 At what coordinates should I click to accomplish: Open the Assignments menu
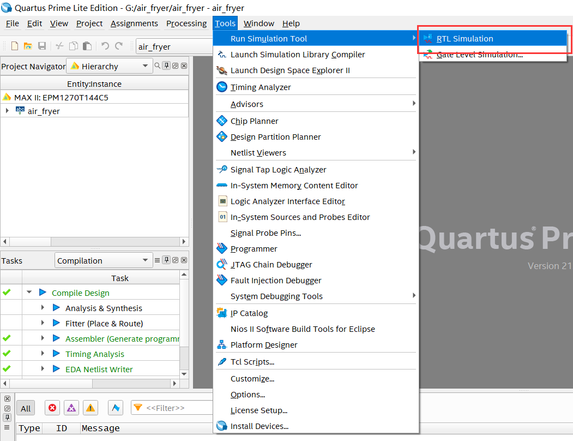click(x=134, y=23)
